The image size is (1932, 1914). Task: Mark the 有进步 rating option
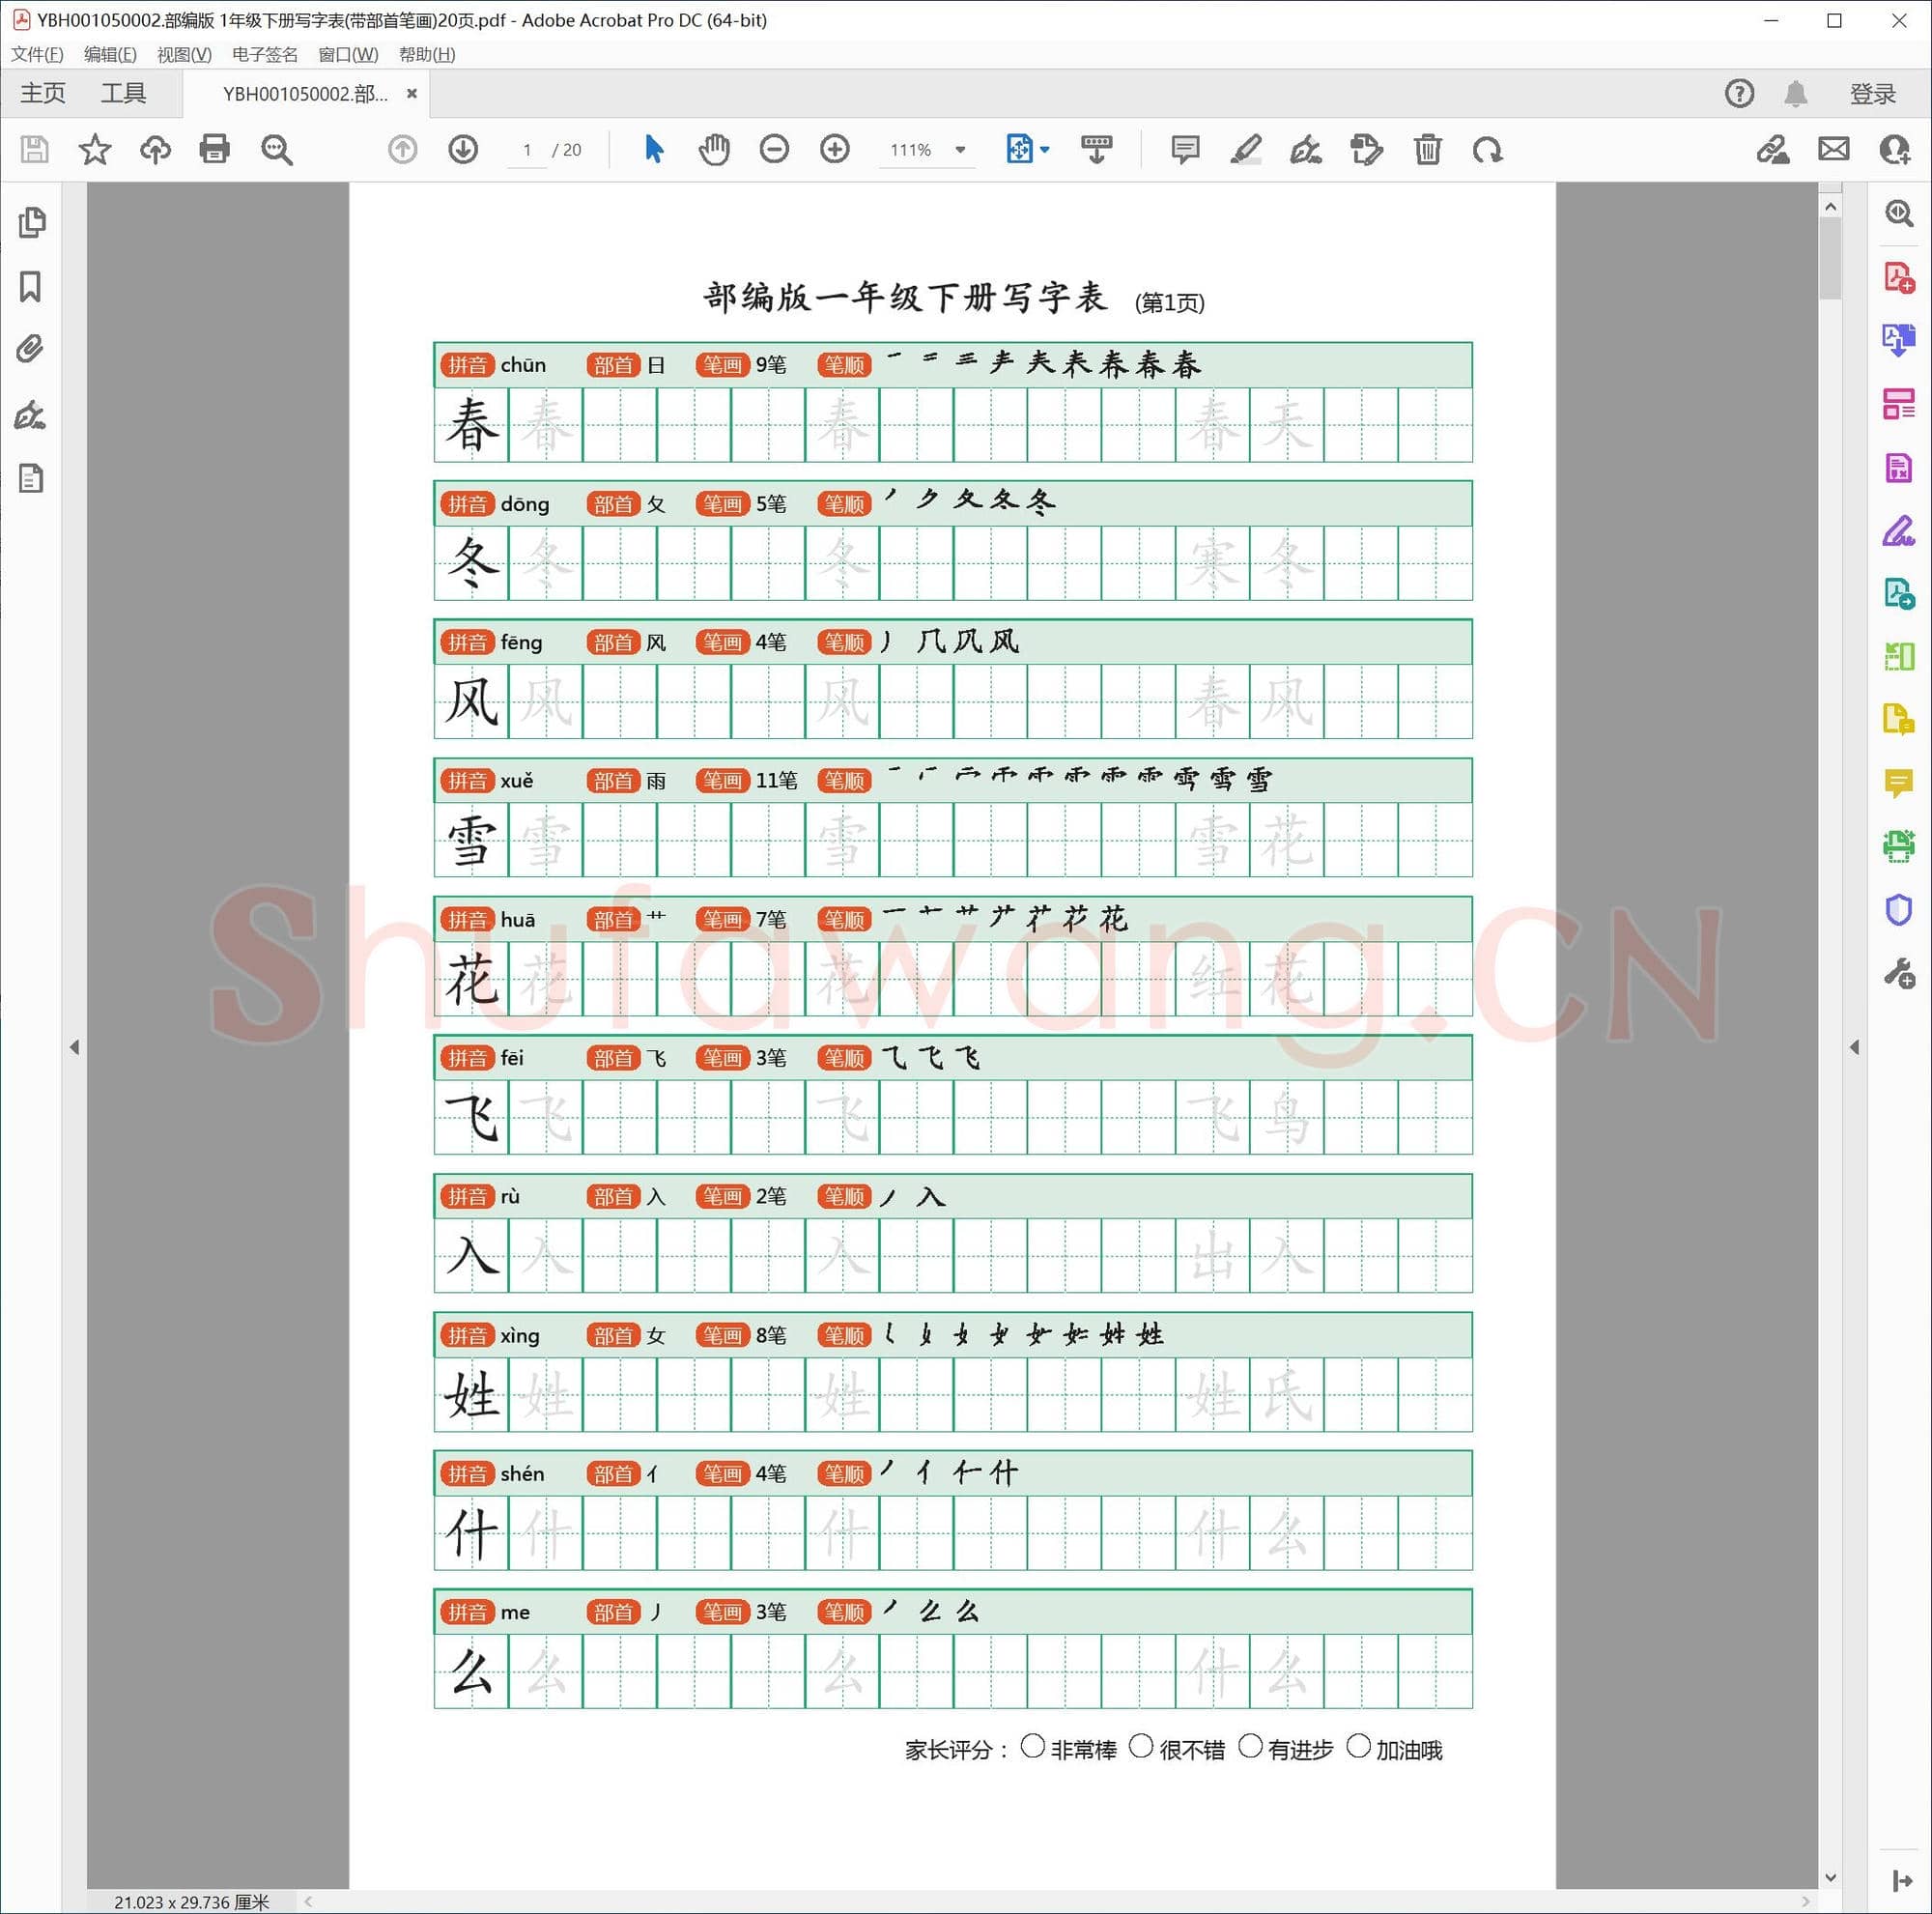pyautogui.click(x=1250, y=1747)
